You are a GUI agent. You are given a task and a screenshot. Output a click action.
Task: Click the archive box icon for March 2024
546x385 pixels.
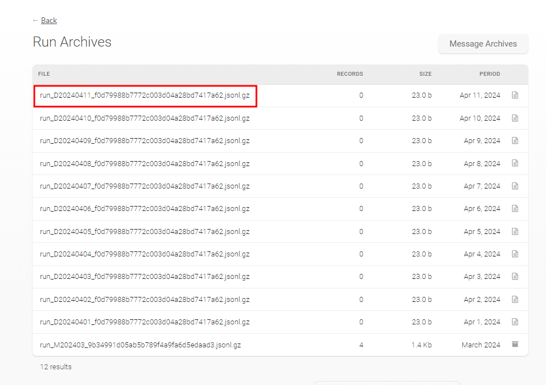tap(515, 345)
